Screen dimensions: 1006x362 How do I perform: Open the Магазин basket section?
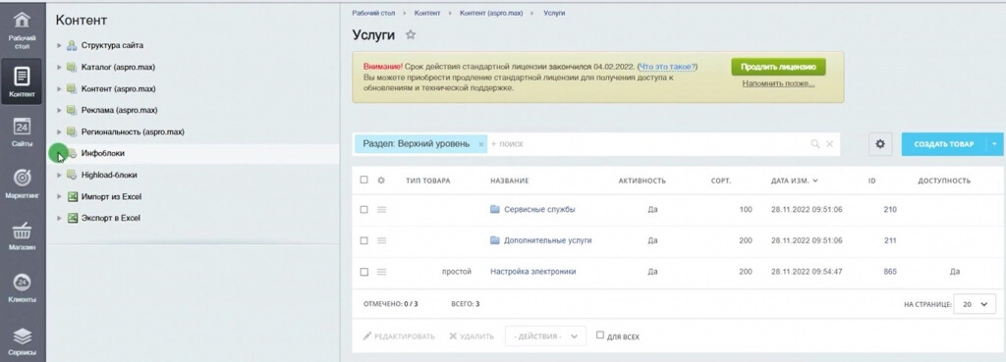click(x=22, y=235)
